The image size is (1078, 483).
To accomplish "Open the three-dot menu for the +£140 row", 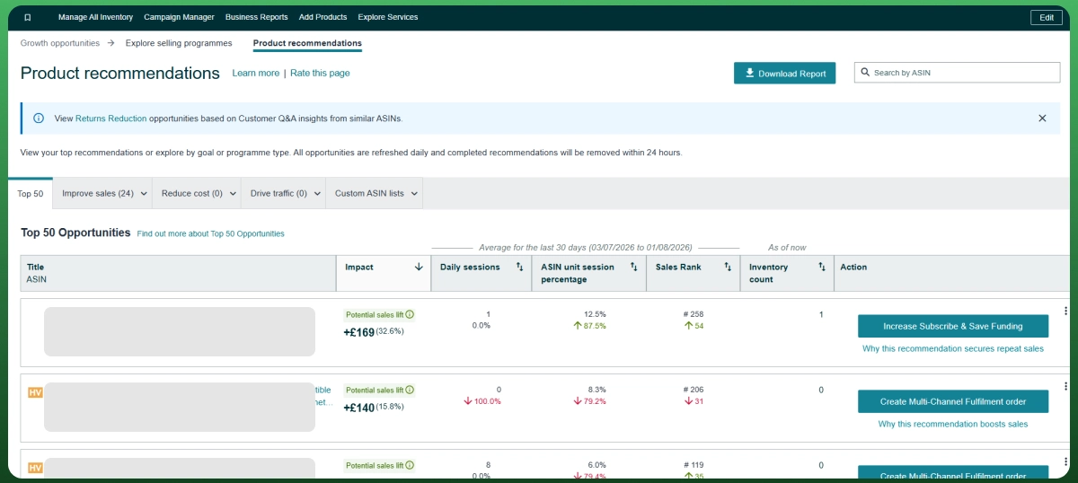I will (x=1065, y=387).
